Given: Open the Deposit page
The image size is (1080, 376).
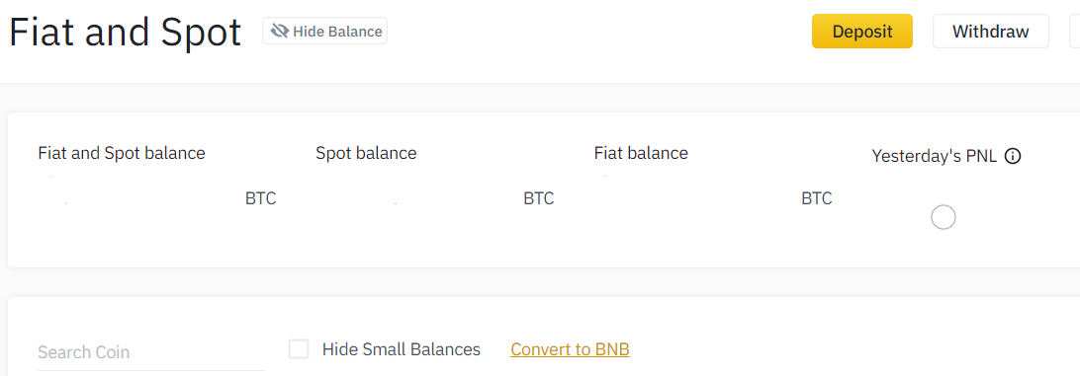Looking at the screenshot, I should click(862, 32).
